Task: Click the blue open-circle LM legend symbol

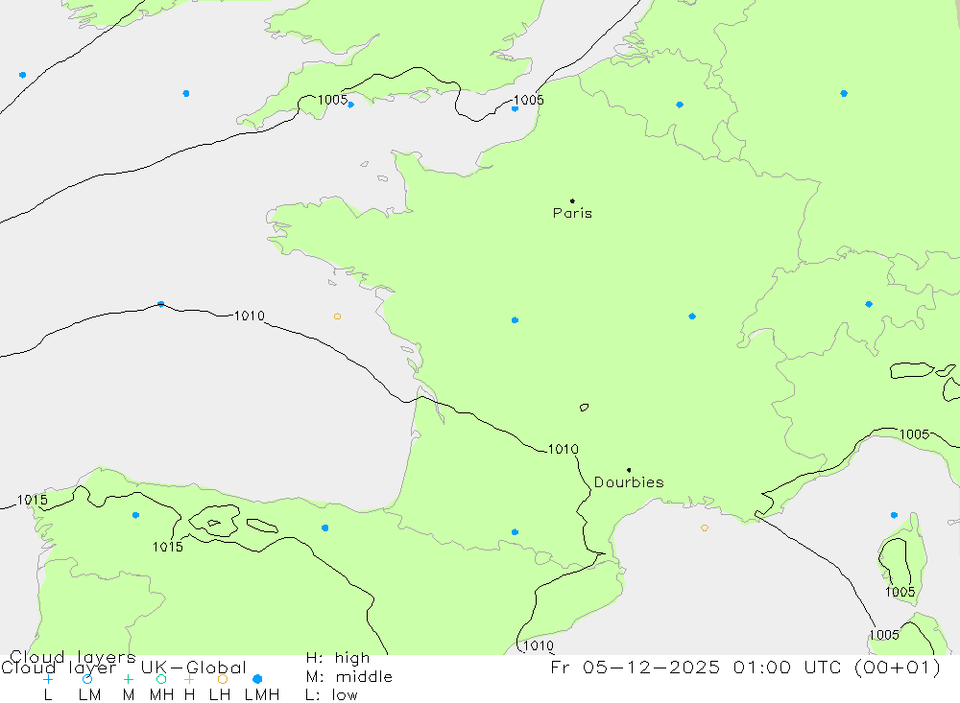Action: pos(87,679)
